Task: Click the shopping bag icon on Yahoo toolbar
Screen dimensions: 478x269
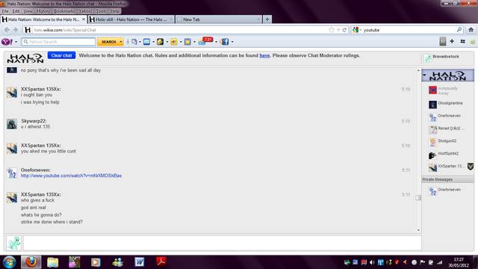Action: 187,42
